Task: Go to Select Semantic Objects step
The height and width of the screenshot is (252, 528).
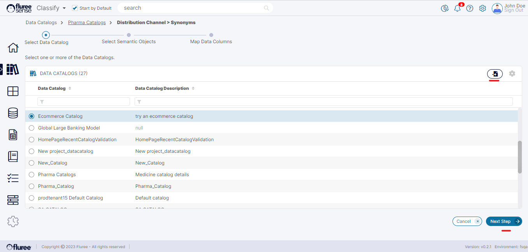Action: [129, 35]
